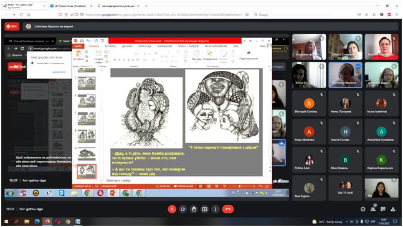Expand dropdown arrow under Редактирование
Screen dimensions: 403x227
click(249, 62)
